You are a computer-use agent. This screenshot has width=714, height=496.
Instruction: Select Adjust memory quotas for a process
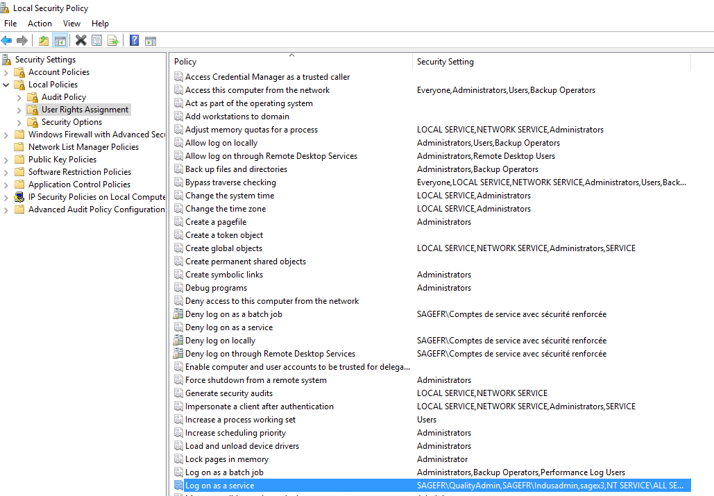[x=251, y=130]
